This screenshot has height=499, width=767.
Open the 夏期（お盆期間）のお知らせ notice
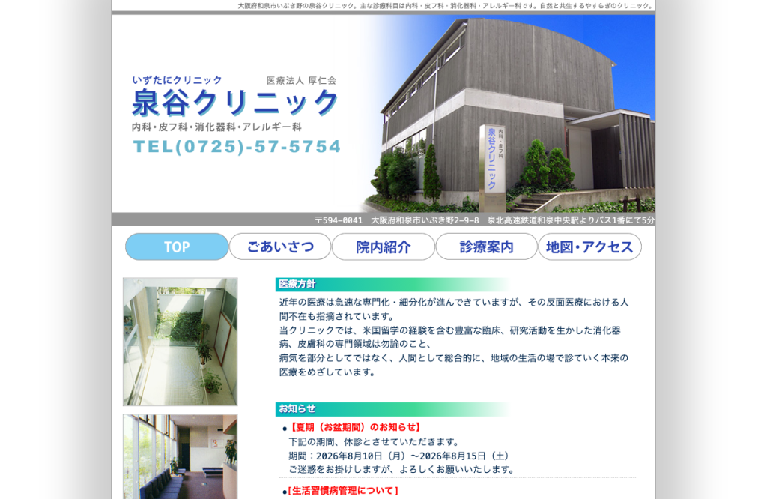355,427
